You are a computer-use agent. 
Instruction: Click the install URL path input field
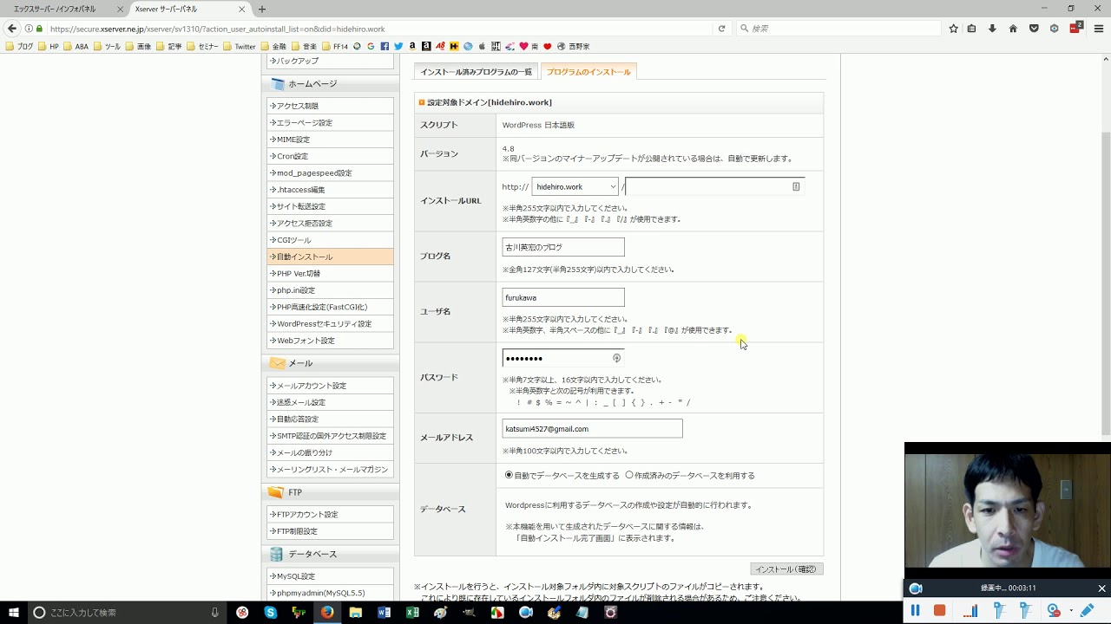coord(715,186)
